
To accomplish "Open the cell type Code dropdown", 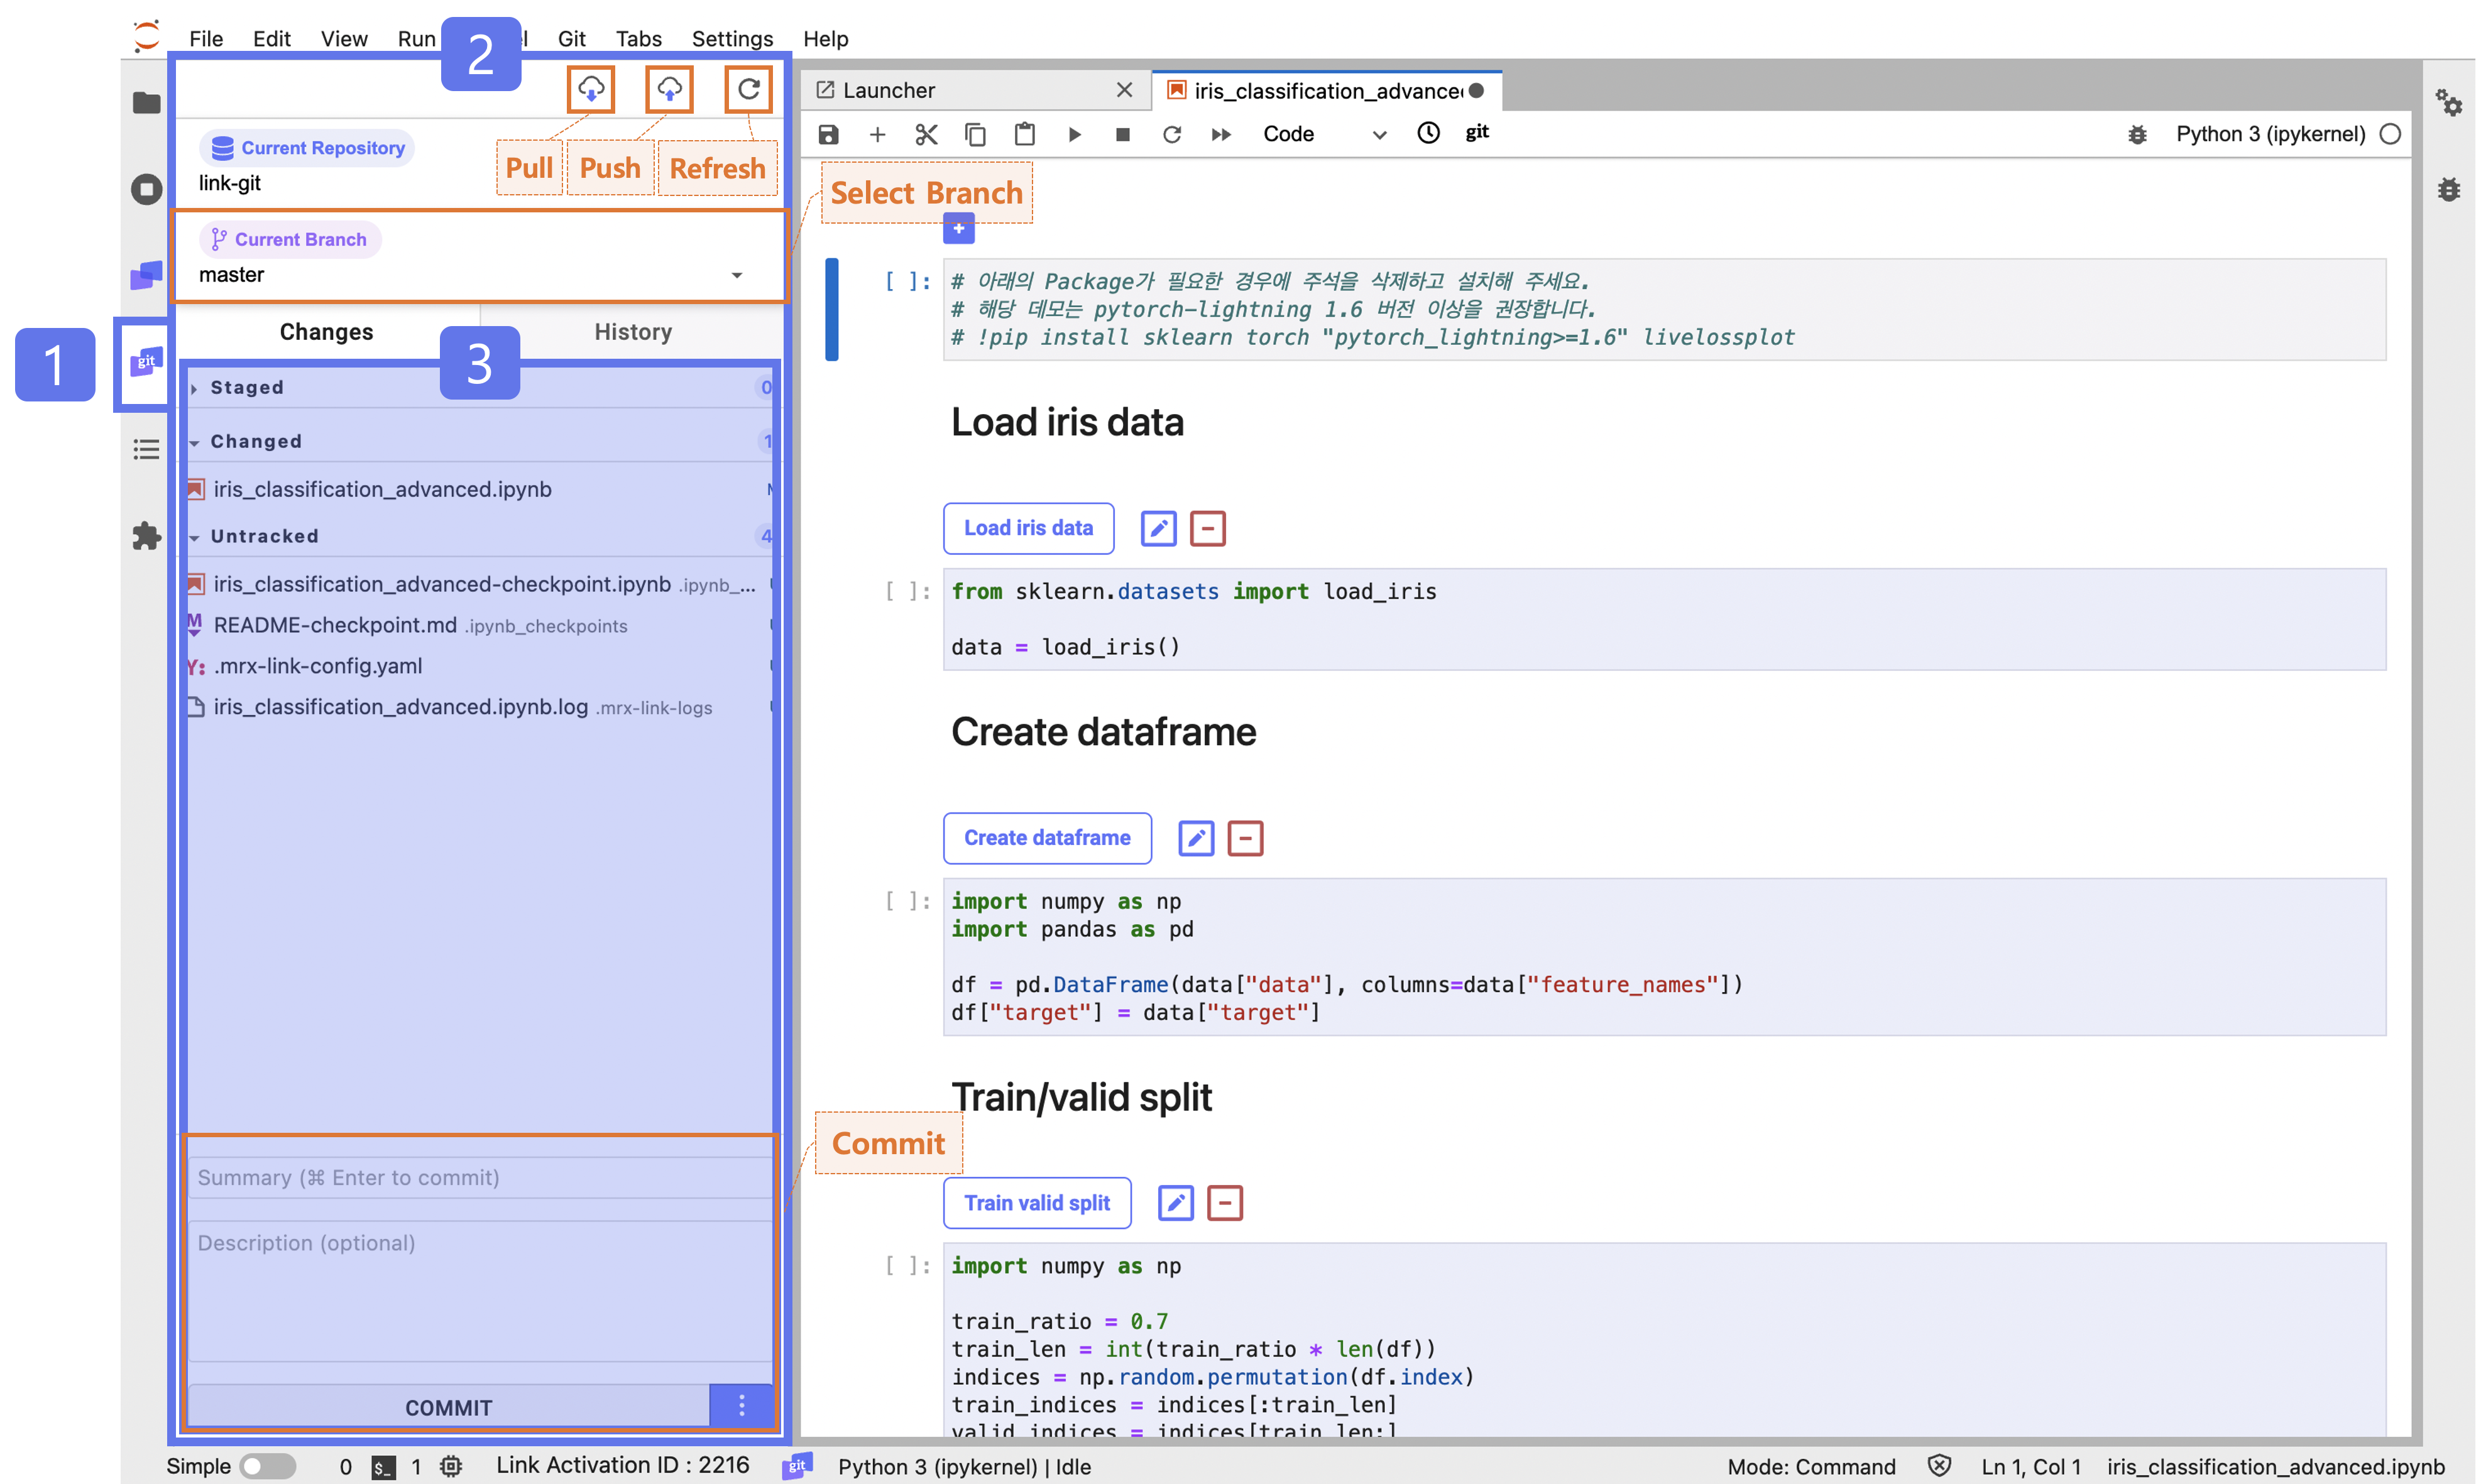I will coord(1322,134).
